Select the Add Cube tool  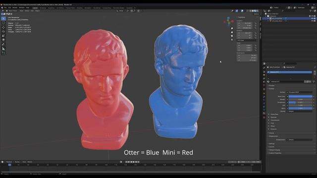pos(3,53)
